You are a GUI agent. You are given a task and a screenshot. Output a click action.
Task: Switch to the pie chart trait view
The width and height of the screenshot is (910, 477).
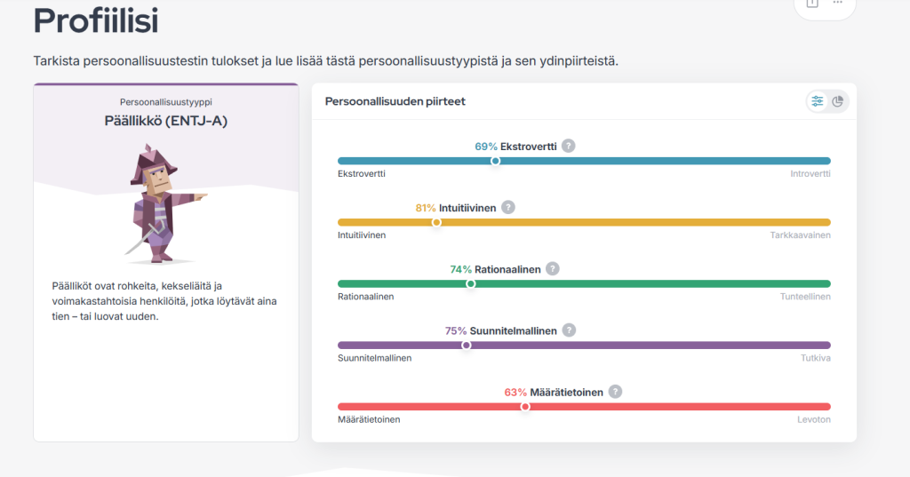click(838, 101)
